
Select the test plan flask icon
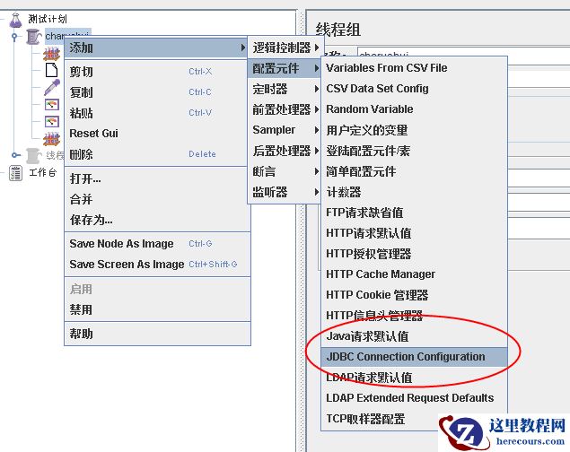tap(15, 20)
